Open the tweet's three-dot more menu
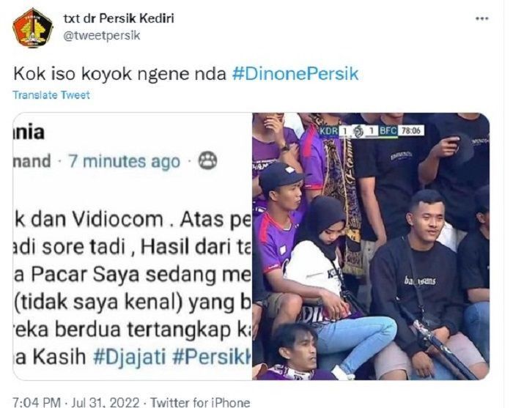 482,18
